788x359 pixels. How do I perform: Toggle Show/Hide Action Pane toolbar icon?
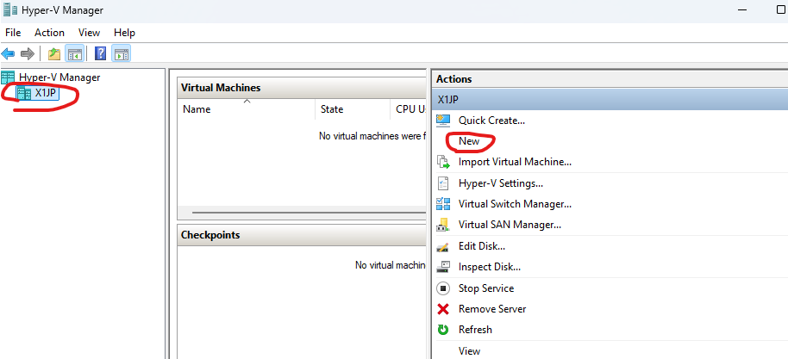point(122,53)
